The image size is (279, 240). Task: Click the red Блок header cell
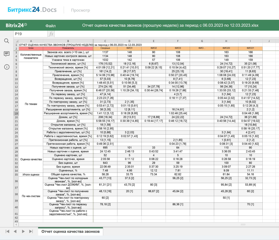[x=31, y=48]
